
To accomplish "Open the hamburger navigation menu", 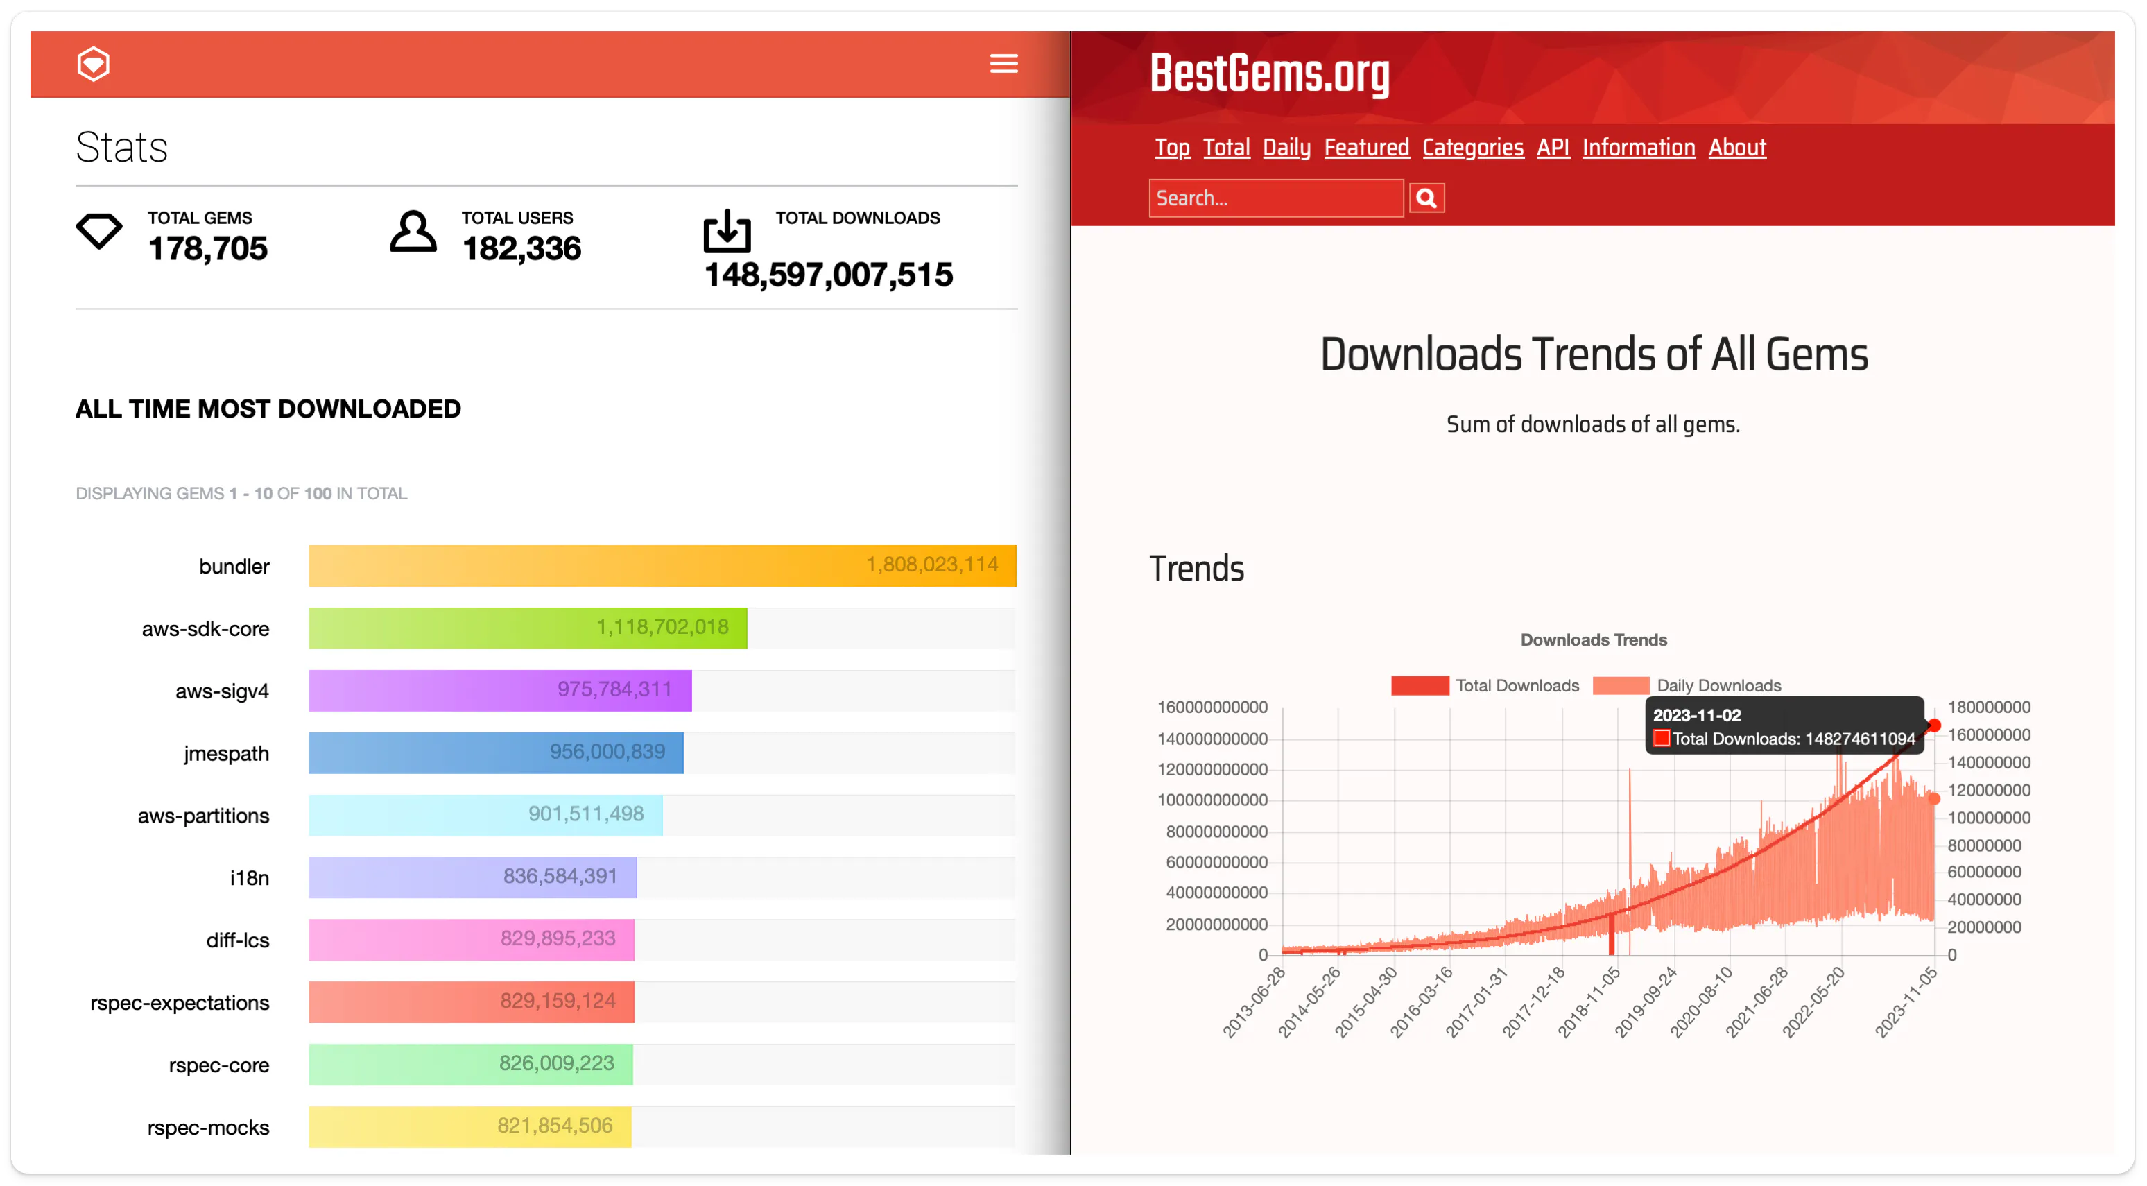I will (1003, 63).
